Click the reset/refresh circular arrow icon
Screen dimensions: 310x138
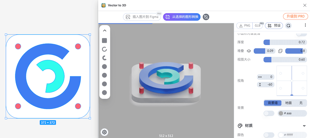coord(288,25)
